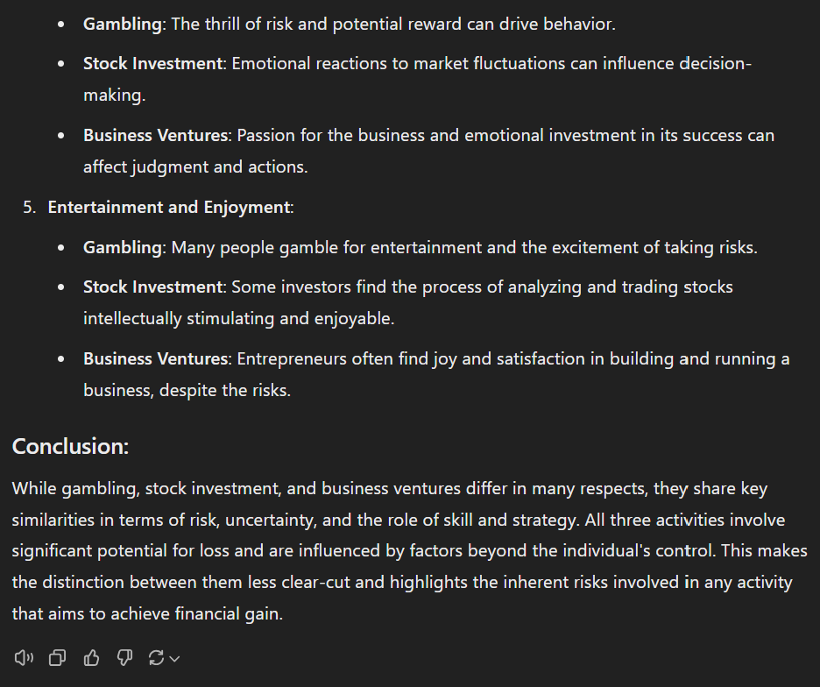Click Stock Investment label about analyzing stocks

pos(153,287)
